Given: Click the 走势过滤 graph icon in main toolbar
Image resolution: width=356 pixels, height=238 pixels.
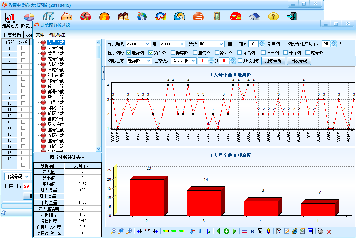Looking at the screenshot, I should tap(10, 17).
